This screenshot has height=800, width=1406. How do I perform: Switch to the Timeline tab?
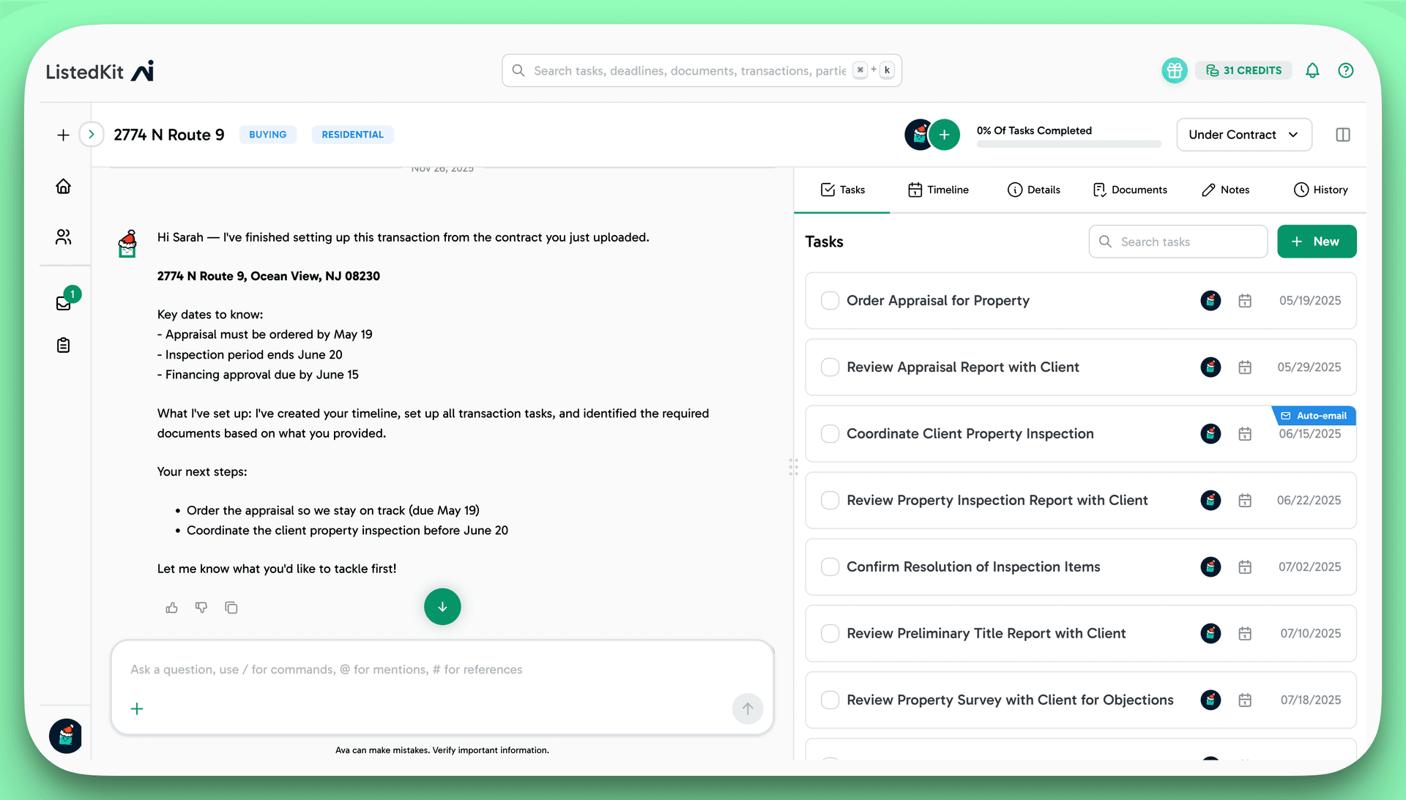click(x=938, y=190)
